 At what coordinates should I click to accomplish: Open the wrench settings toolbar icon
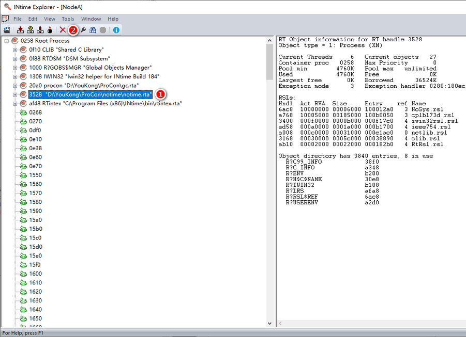pyautogui.click(x=83, y=30)
